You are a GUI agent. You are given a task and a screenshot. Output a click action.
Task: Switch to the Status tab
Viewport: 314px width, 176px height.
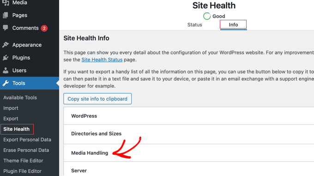point(195,25)
